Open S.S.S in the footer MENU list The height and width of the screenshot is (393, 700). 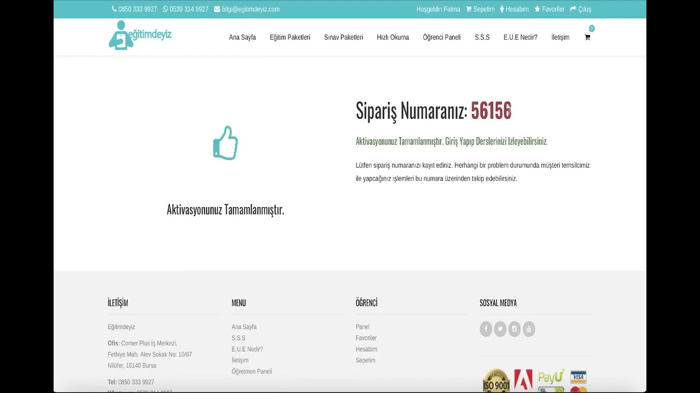[238, 338]
